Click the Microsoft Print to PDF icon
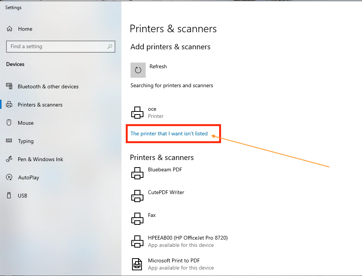The width and height of the screenshot is (362, 276). (x=137, y=264)
